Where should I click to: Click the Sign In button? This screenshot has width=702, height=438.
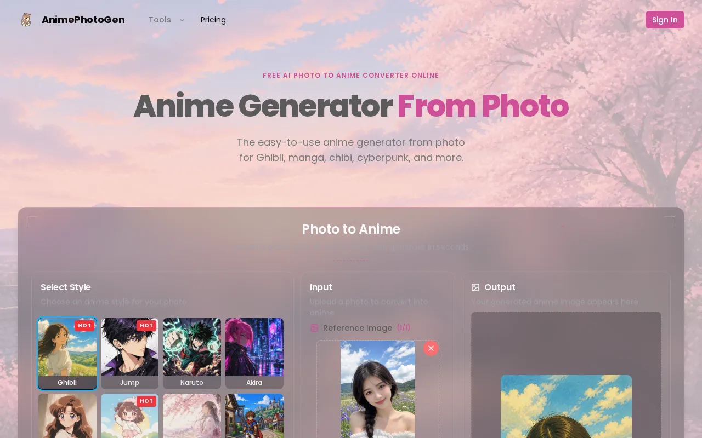pos(665,20)
